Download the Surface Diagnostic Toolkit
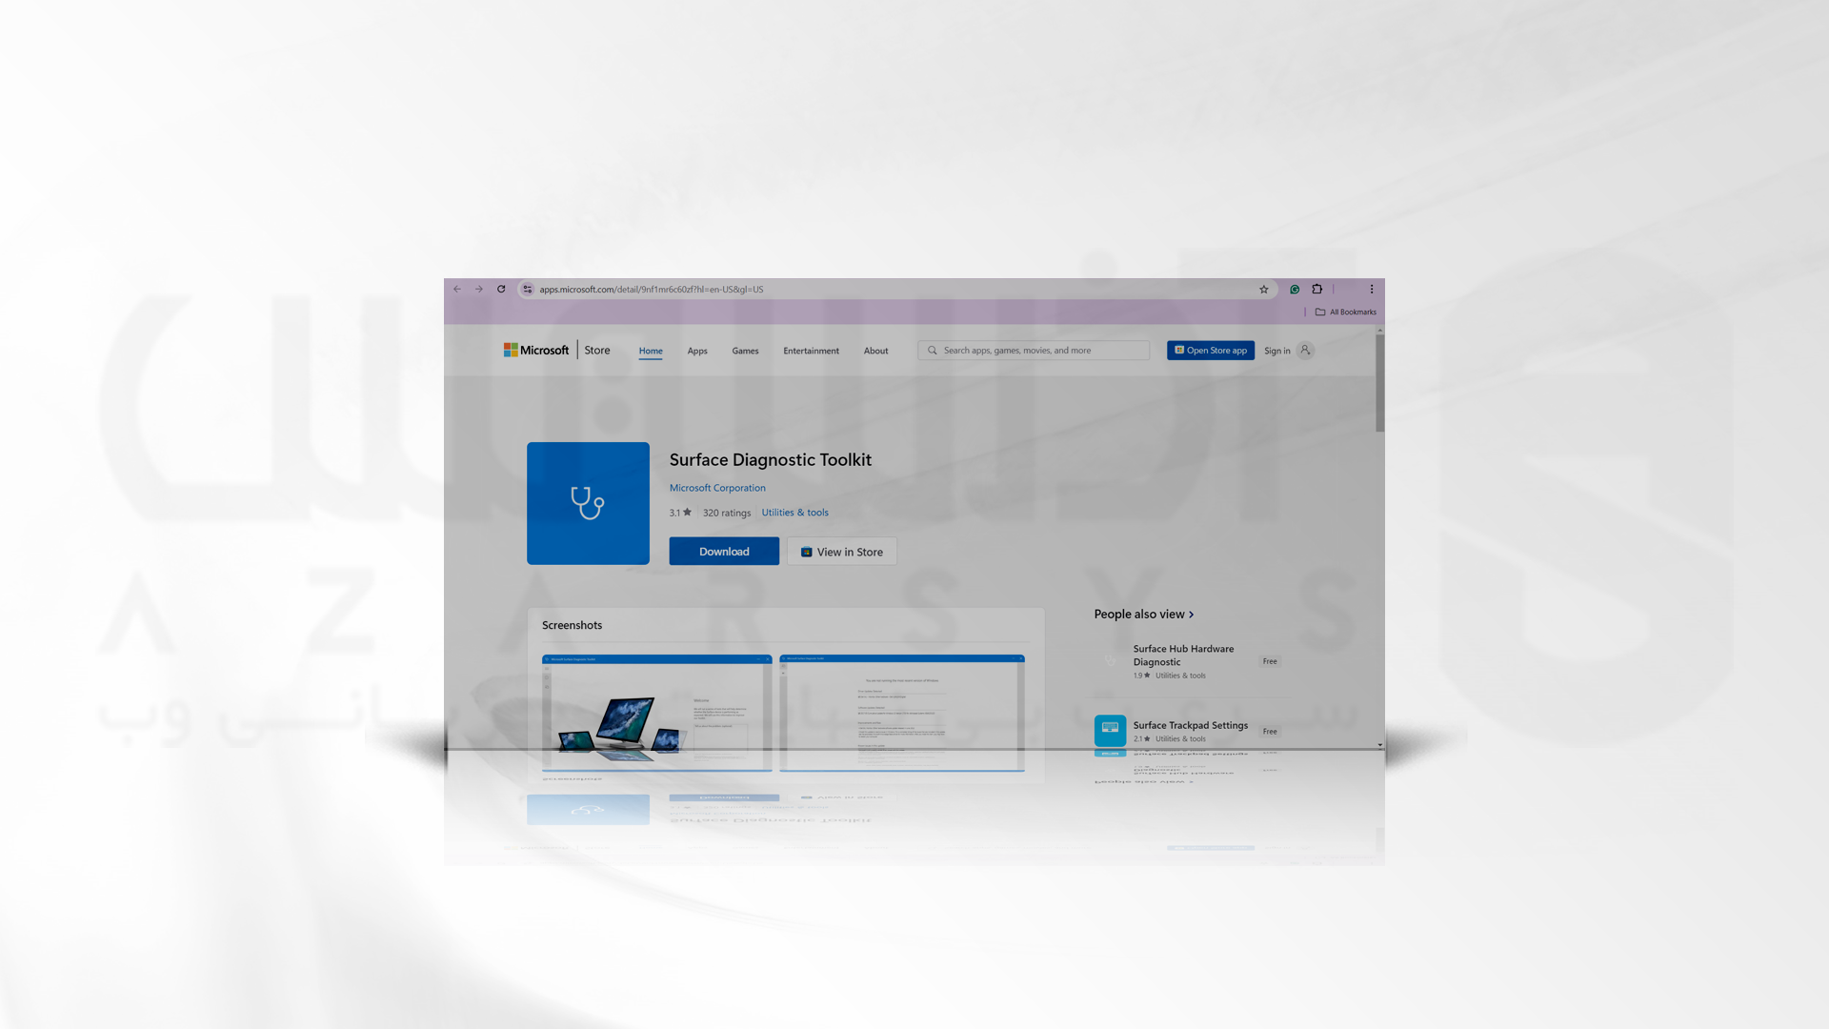The image size is (1829, 1029). click(x=724, y=551)
